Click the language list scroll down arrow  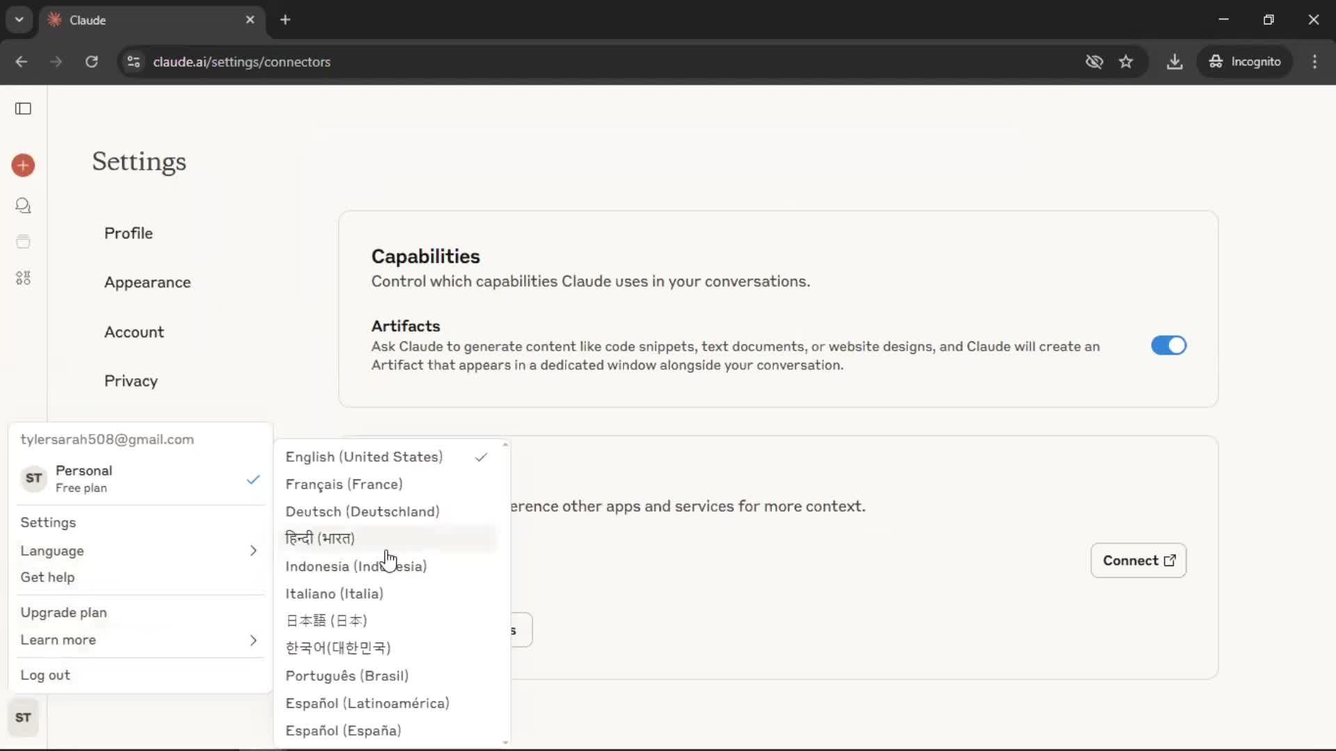(x=505, y=743)
